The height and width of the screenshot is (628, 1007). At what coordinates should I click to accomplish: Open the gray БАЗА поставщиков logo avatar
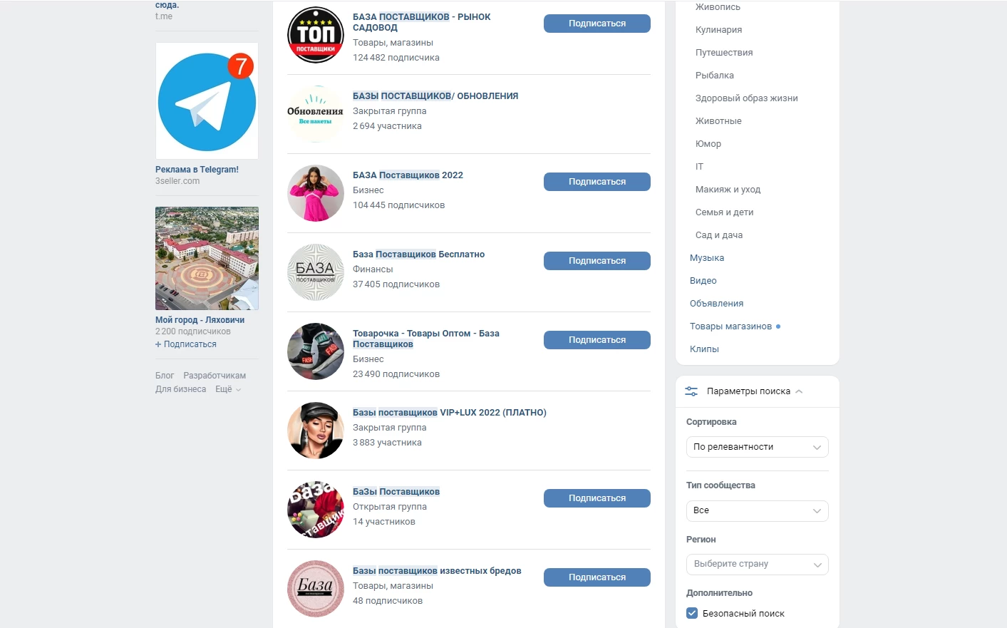tap(316, 272)
